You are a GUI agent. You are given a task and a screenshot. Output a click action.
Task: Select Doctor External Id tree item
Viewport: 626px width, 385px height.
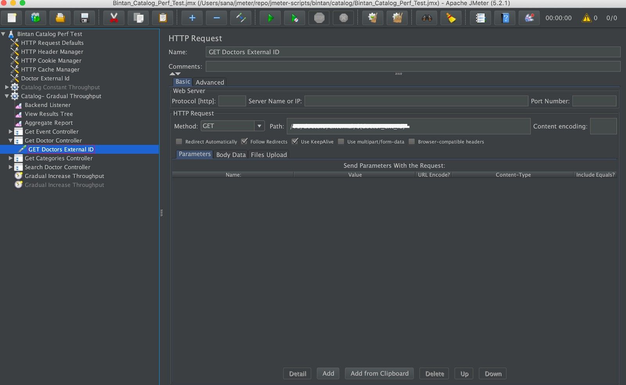45,78
